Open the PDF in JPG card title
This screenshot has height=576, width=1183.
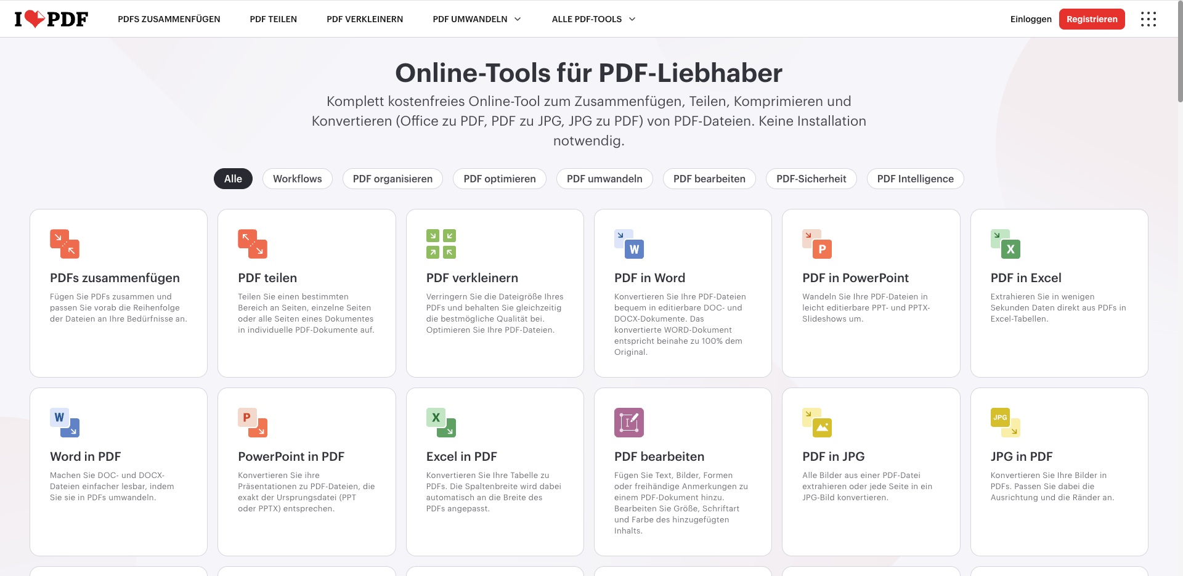coord(833,456)
